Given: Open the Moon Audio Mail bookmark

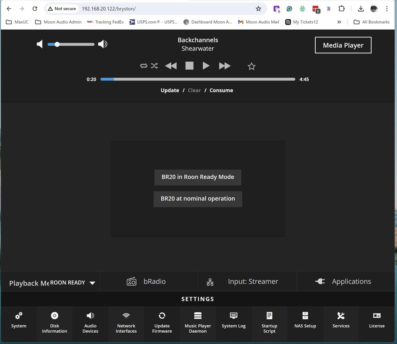Looking at the screenshot, I should tap(258, 22).
